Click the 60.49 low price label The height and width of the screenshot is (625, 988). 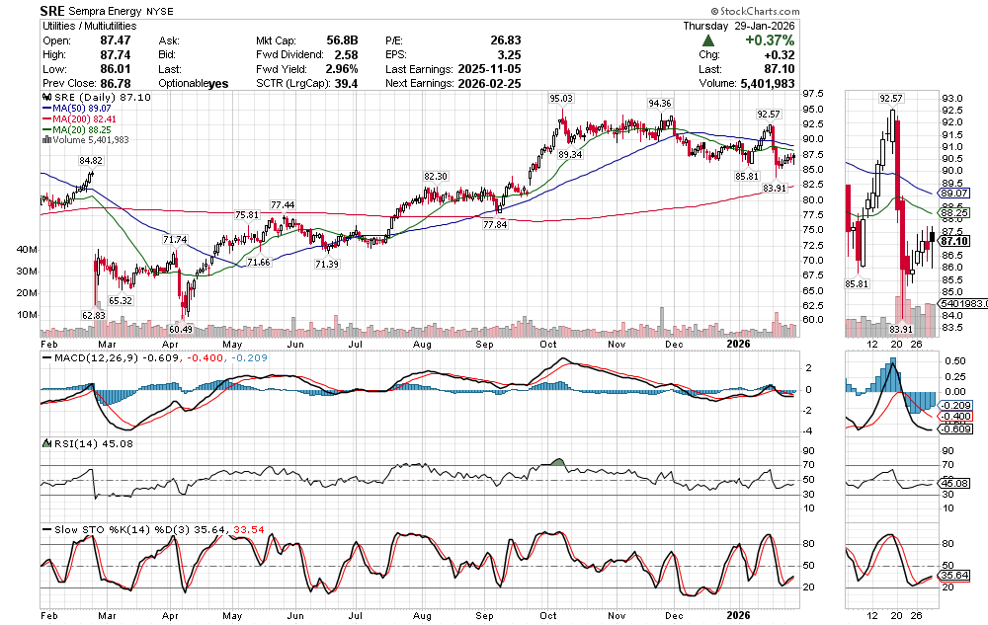click(x=180, y=329)
